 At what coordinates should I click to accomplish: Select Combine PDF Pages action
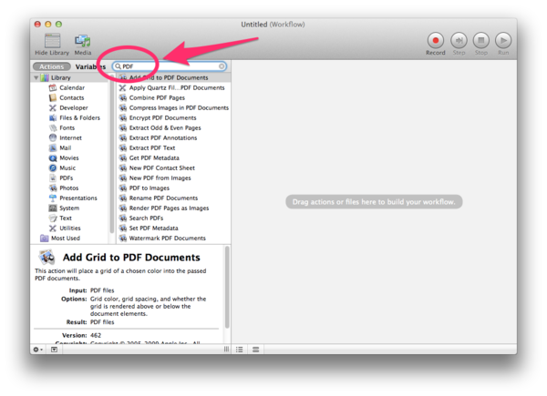click(x=173, y=98)
